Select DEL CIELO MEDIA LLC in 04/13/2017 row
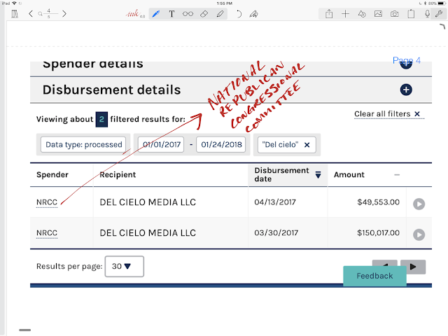Viewport: 448px width, 336px height. click(148, 202)
